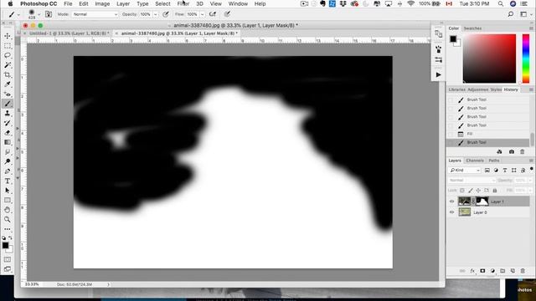
Task: Open the Layer menu
Action: click(123, 3)
